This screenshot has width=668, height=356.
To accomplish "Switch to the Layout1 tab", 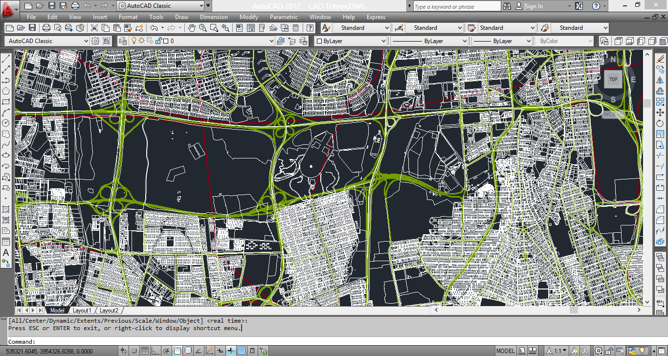I will click(x=82, y=311).
